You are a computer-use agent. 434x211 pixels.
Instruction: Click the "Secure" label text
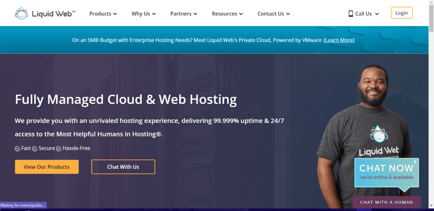[47, 148]
